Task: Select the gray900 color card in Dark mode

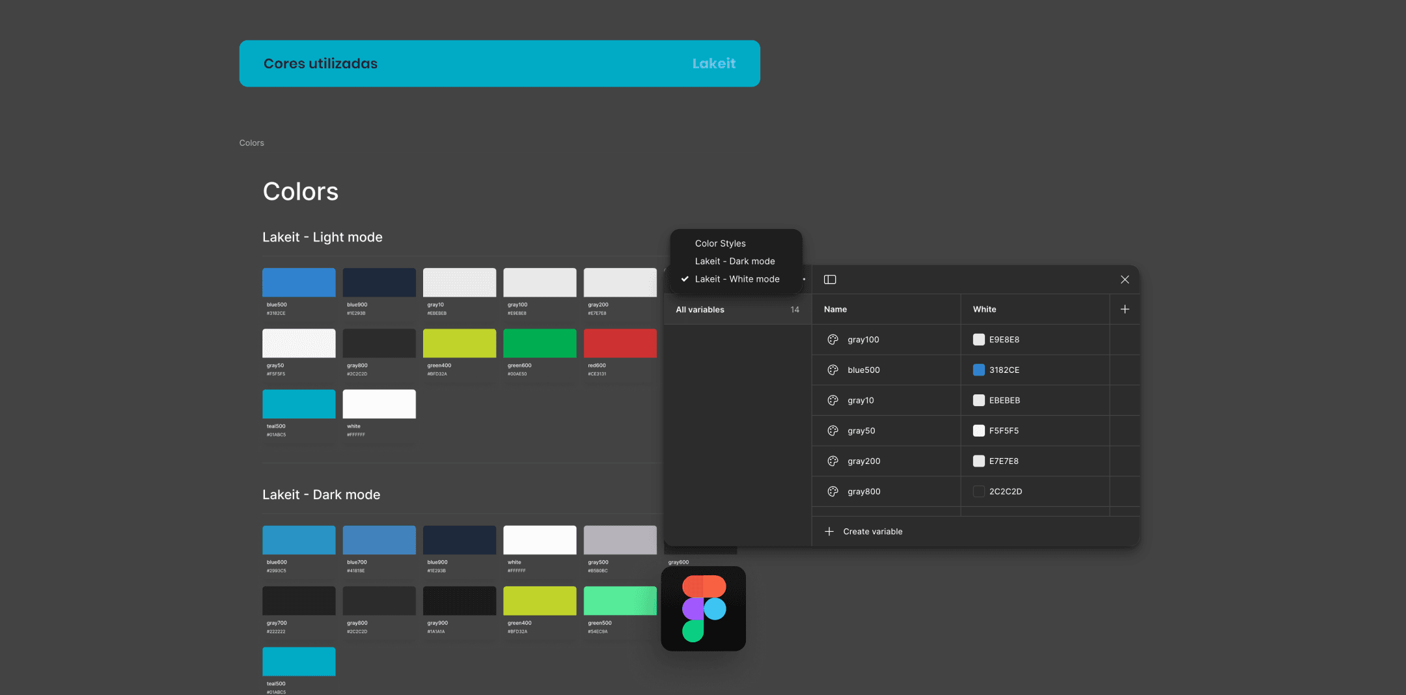Action: (x=460, y=612)
